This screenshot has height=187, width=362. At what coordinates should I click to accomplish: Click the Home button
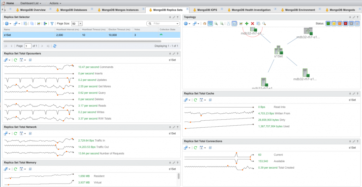(8, 3)
